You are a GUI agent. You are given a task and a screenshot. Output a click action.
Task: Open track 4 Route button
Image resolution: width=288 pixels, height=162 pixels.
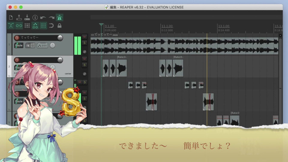click(19, 101)
